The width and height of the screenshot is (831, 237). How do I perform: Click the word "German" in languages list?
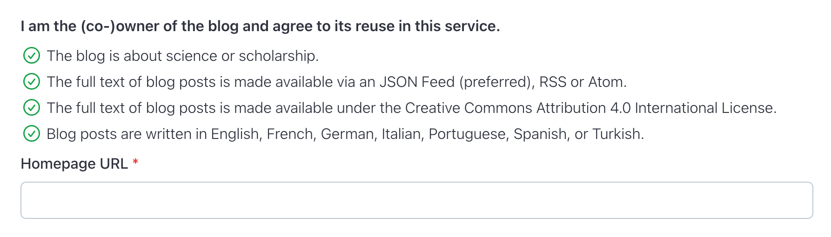click(x=347, y=134)
